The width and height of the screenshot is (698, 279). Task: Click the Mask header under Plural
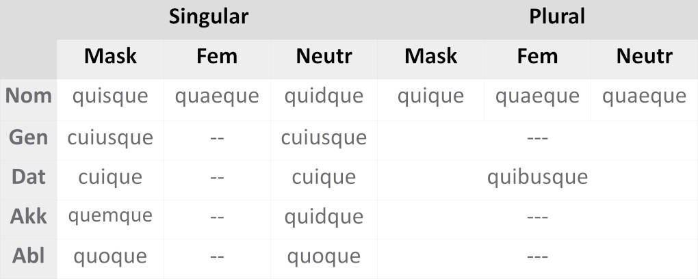click(x=430, y=56)
